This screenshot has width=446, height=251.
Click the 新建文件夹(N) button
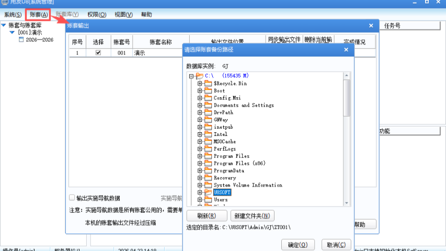253,216
